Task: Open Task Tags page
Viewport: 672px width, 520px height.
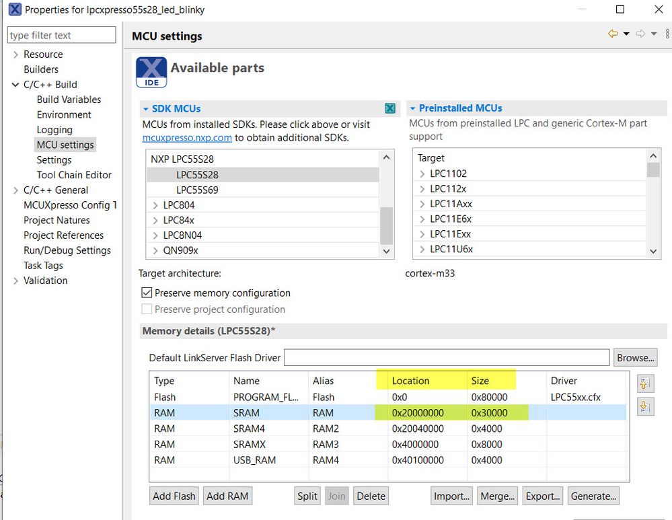Action: (43, 265)
